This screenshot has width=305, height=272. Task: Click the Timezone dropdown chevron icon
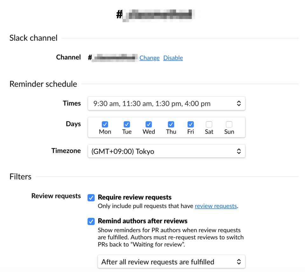click(x=239, y=151)
